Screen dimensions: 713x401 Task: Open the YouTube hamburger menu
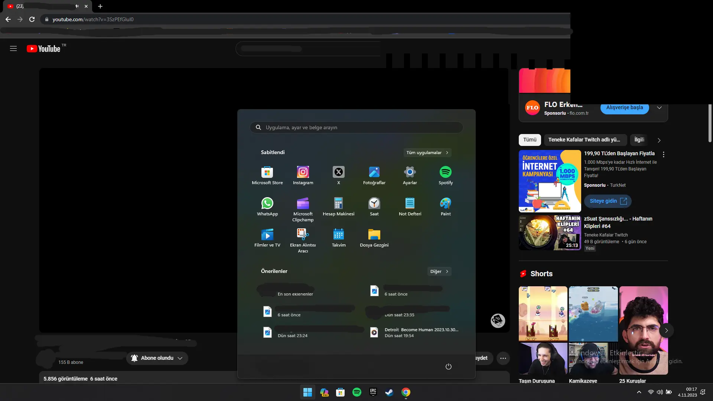click(13, 49)
